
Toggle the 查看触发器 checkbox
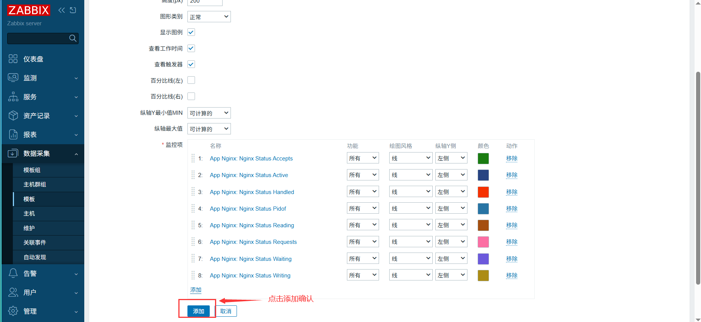tap(191, 65)
